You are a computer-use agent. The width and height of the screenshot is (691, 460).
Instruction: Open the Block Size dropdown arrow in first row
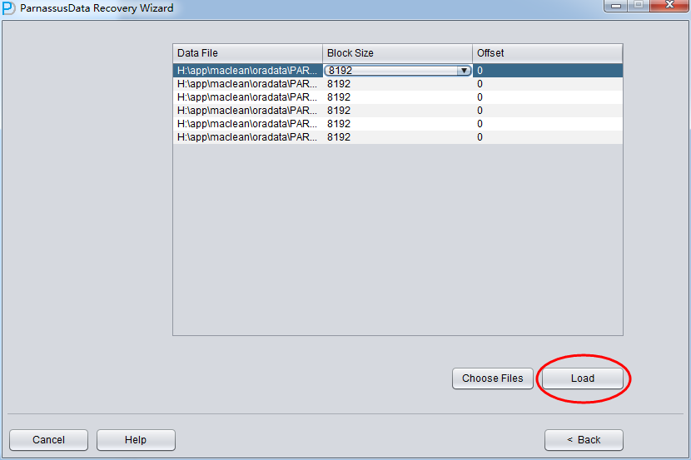pyautogui.click(x=464, y=71)
